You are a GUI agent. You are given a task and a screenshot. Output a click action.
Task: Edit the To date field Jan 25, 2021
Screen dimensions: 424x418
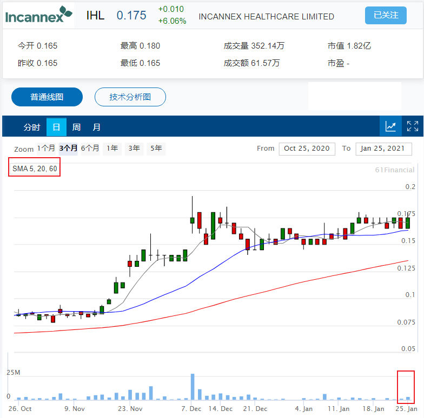point(384,149)
